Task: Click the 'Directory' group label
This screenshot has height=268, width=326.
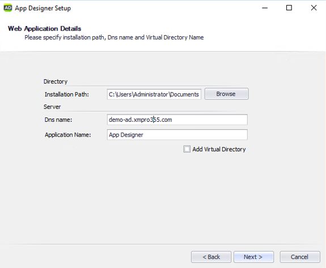Action: 56,82
